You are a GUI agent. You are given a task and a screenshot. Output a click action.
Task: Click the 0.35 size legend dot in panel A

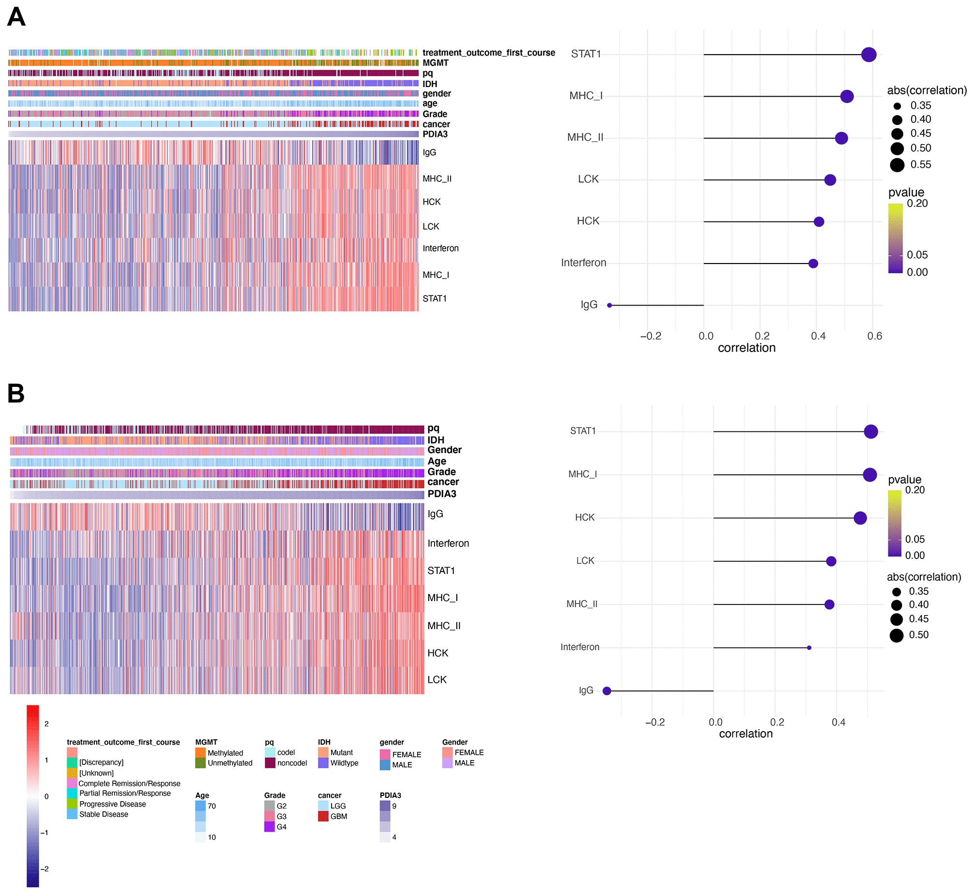tap(898, 106)
